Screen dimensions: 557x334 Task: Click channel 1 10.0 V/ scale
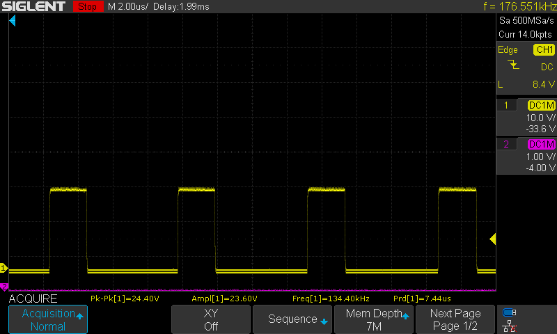[x=541, y=118]
